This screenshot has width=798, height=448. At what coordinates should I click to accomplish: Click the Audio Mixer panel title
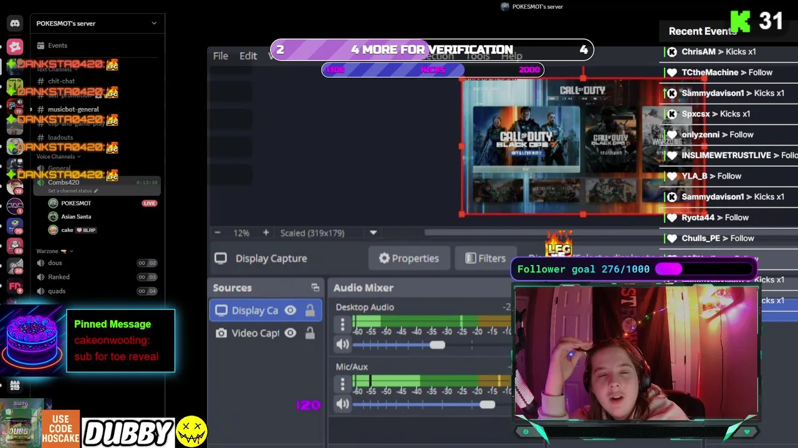363,287
